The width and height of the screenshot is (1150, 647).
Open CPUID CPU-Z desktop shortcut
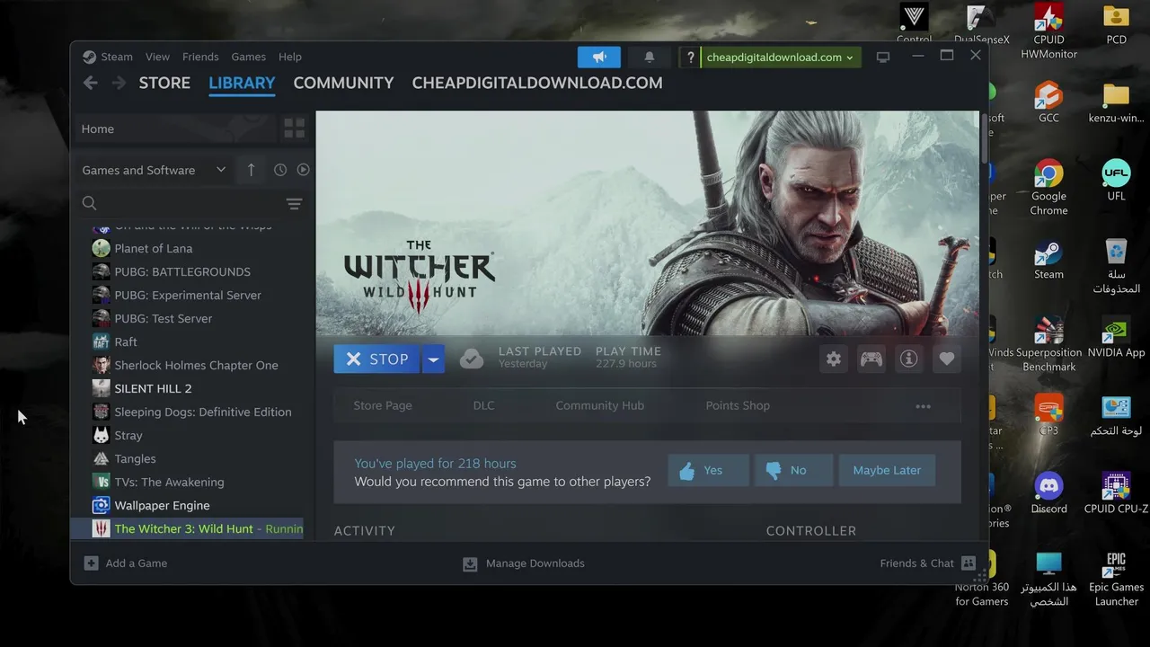click(1116, 493)
